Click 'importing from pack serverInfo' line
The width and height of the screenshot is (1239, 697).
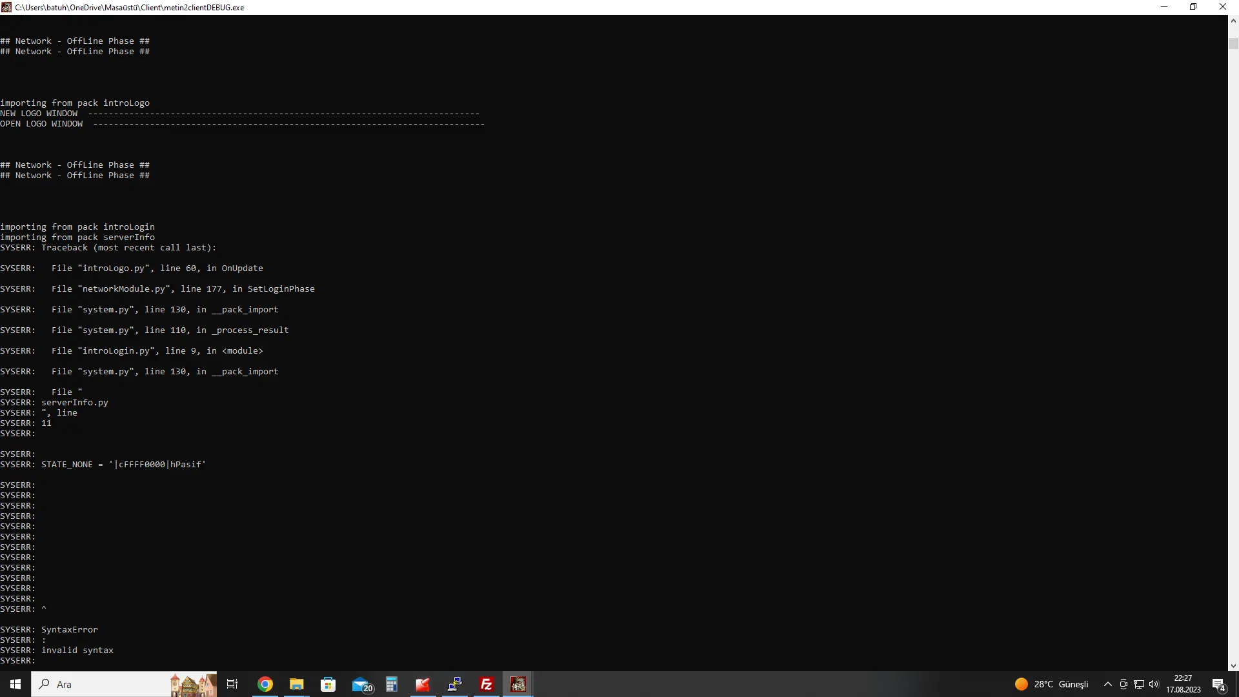[77, 237]
